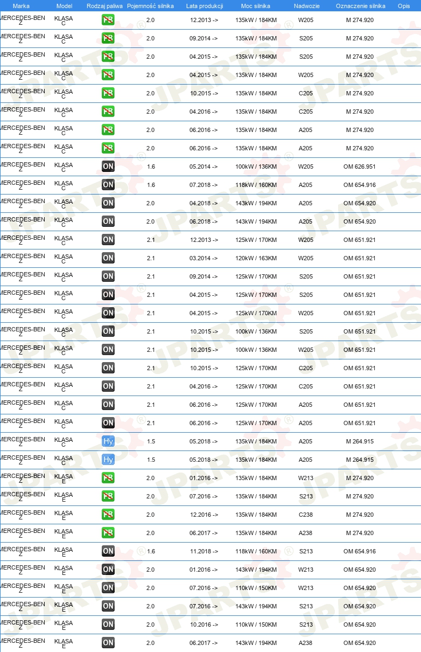Click the Oznaczenie silnika column header
The image size is (421, 652).
[x=361, y=6]
